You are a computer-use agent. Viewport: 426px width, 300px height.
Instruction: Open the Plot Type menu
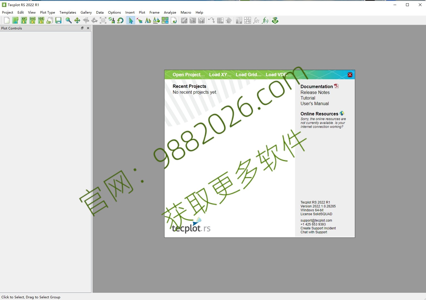tap(48, 13)
